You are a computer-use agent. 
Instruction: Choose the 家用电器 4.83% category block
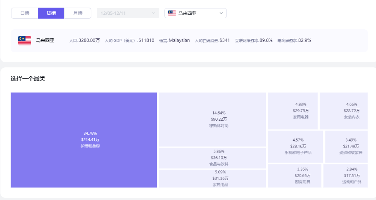(293, 111)
